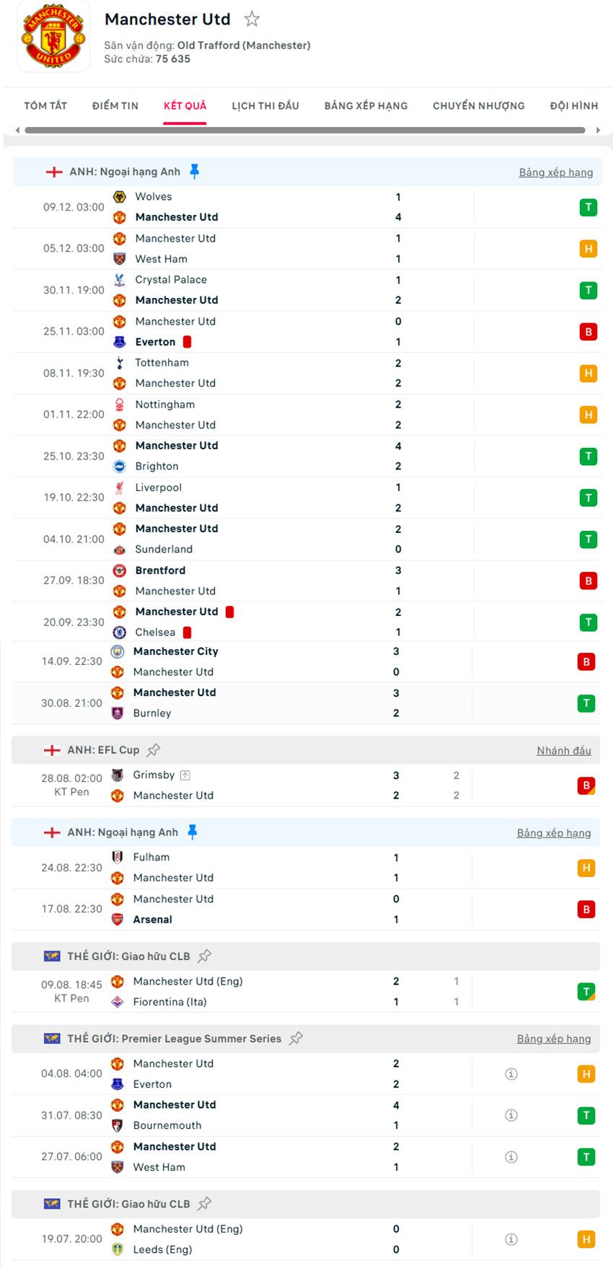Click the red card icon next to Everton
The height and width of the screenshot is (1268, 613).
coord(188,342)
